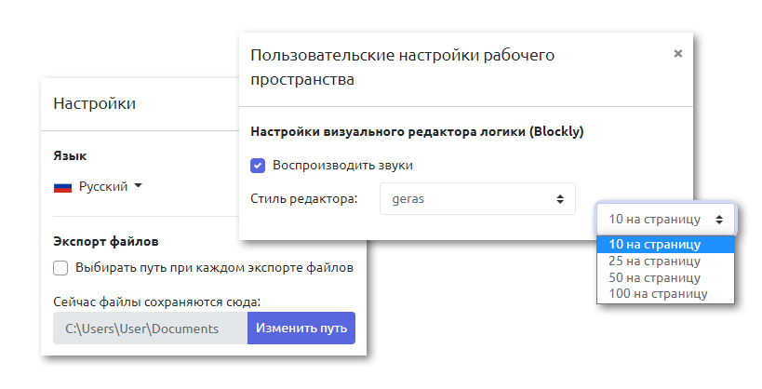762x389 pixels.
Task: Open the Стиль редактора geras dropdown
Action: coord(476,199)
